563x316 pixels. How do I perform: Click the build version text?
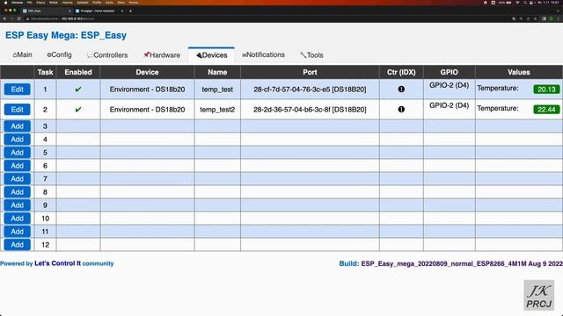click(x=462, y=263)
